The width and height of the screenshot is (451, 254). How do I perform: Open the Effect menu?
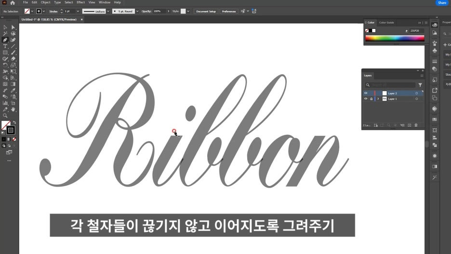pyautogui.click(x=80, y=2)
